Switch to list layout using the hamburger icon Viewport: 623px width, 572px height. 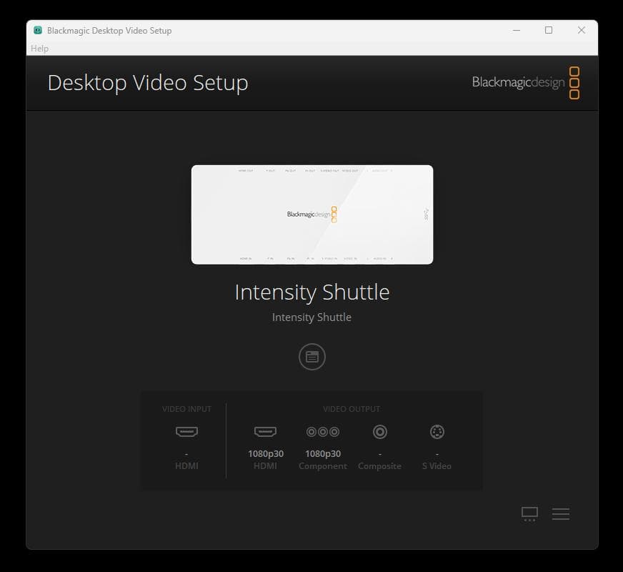coord(561,514)
